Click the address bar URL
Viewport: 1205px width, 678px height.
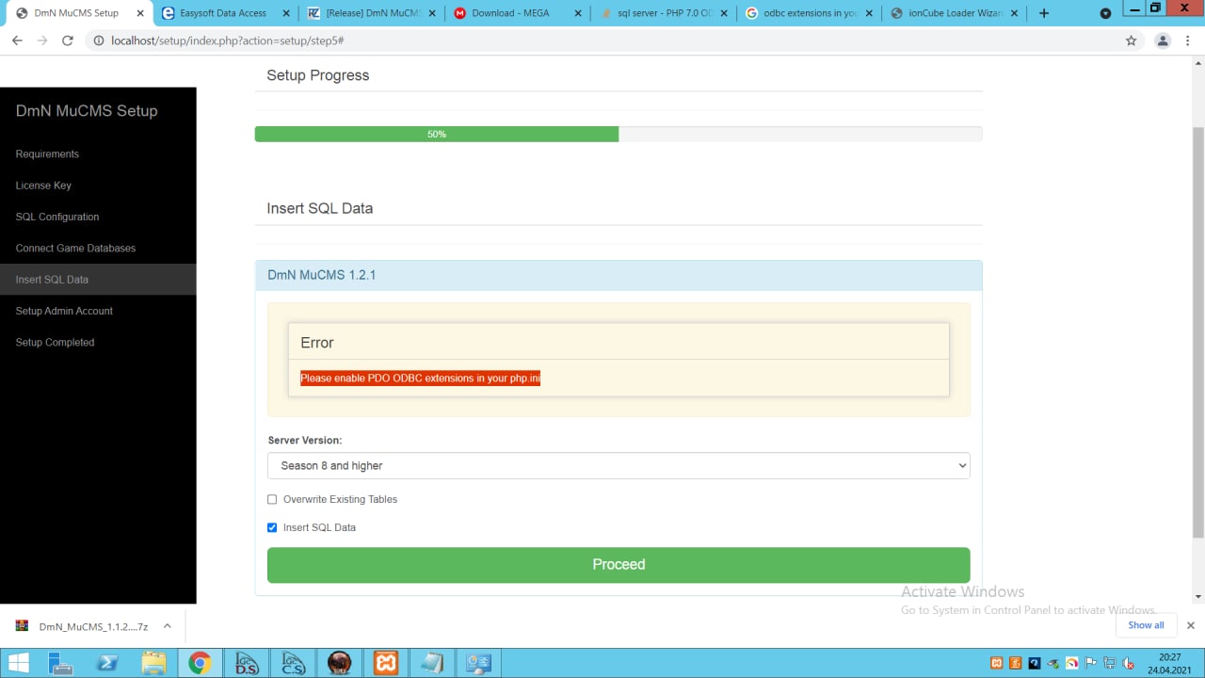coord(227,40)
